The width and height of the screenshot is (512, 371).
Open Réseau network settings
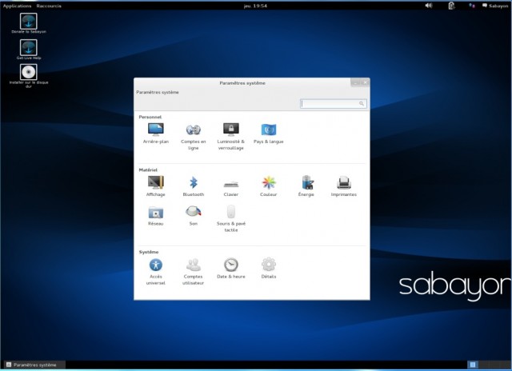pyautogui.click(x=156, y=215)
